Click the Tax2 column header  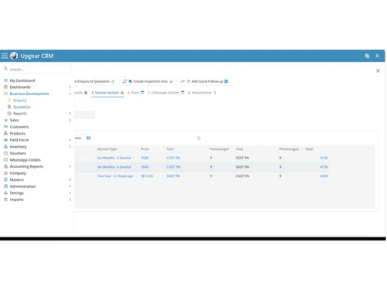tap(239, 149)
